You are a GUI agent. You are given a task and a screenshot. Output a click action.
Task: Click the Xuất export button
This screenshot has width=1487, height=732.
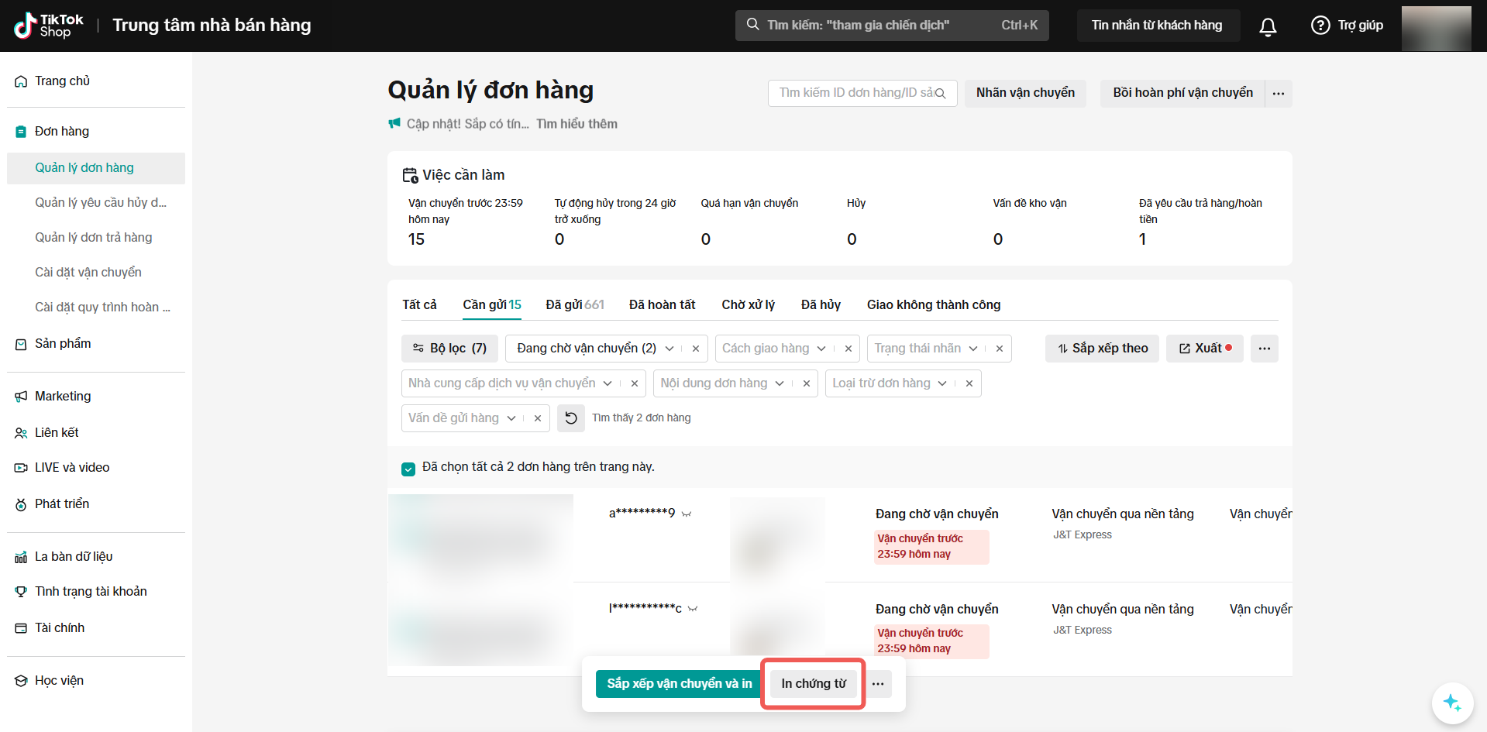click(1205, 349)
